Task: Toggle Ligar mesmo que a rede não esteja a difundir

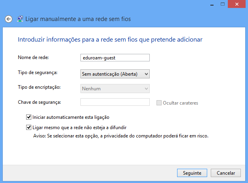Action: click(x=29, y=127)
